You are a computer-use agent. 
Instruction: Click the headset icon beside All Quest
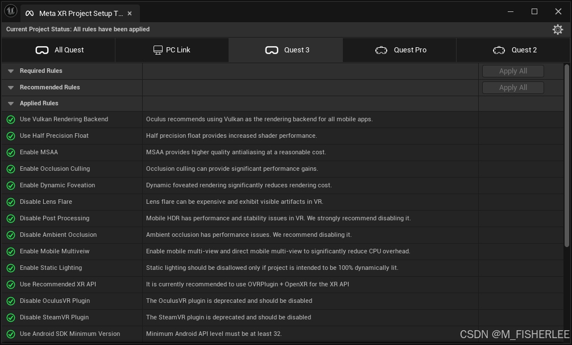coord(42,50)
